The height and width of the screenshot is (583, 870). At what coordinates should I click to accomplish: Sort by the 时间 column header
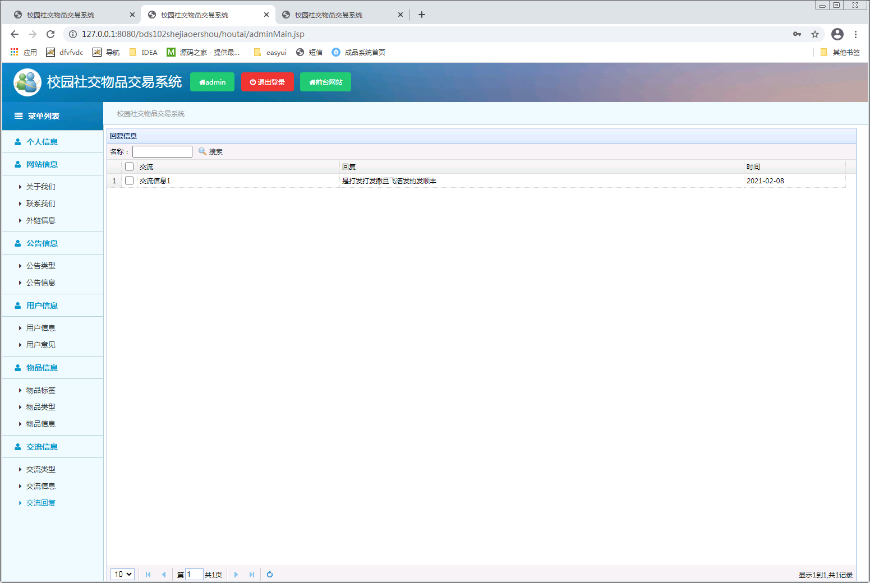click(794, 166)
